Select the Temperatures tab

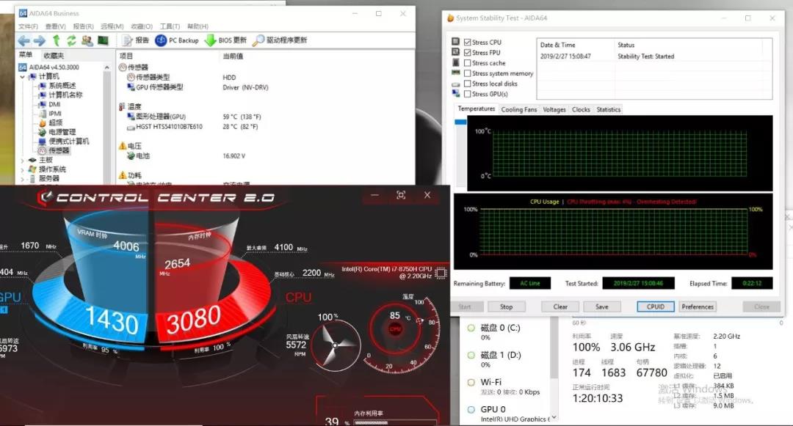click(477, 109)
